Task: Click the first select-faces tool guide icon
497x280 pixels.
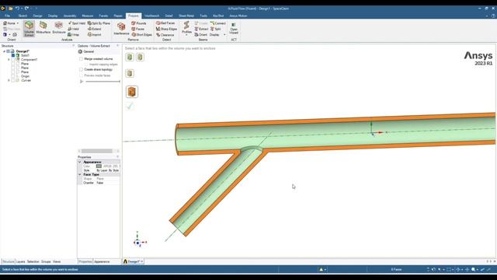Action: pos(130,57)
